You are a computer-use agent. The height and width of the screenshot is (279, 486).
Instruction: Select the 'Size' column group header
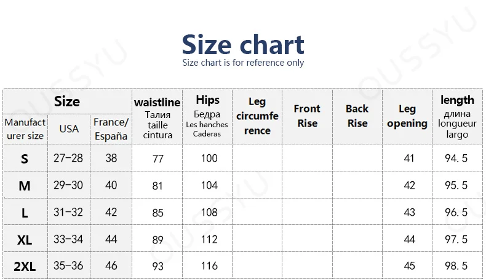[67, 101]
